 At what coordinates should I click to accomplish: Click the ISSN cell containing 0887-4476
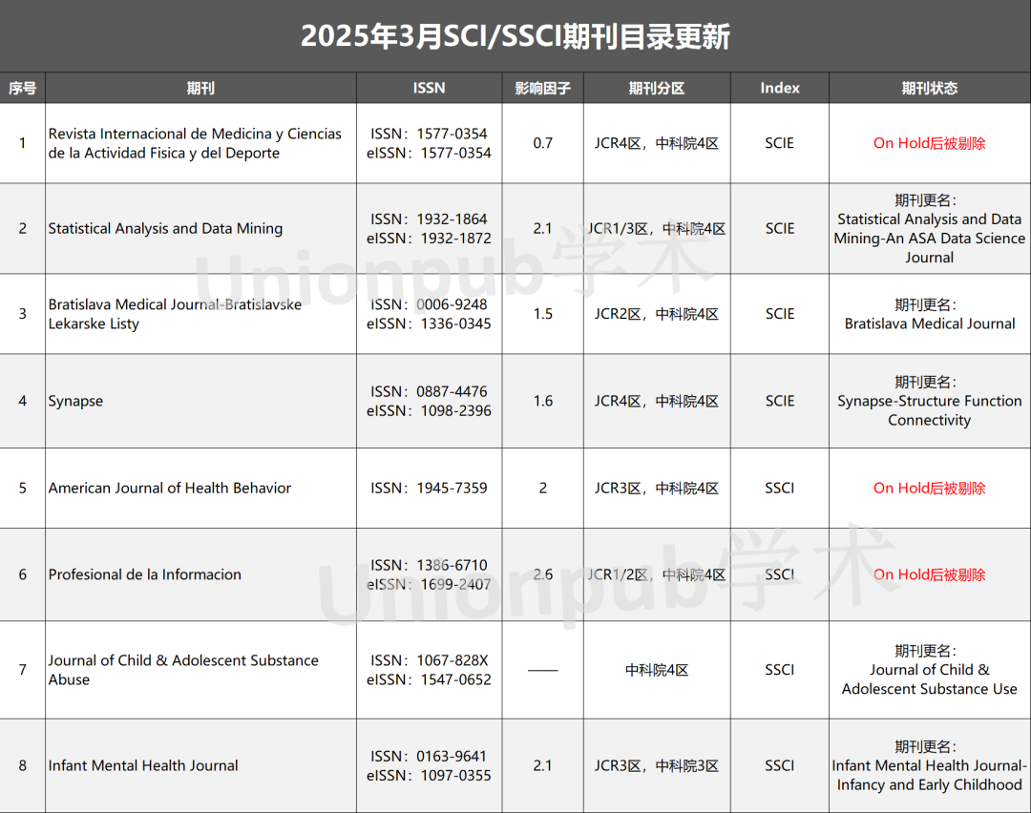[x=429, y=401]
